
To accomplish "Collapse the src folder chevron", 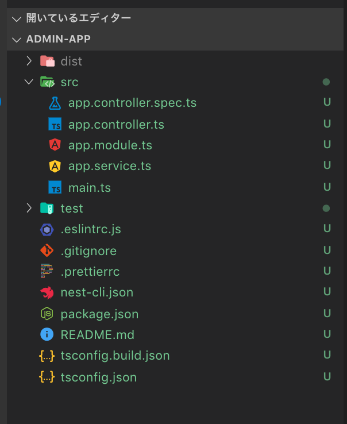I will [29, 82].
